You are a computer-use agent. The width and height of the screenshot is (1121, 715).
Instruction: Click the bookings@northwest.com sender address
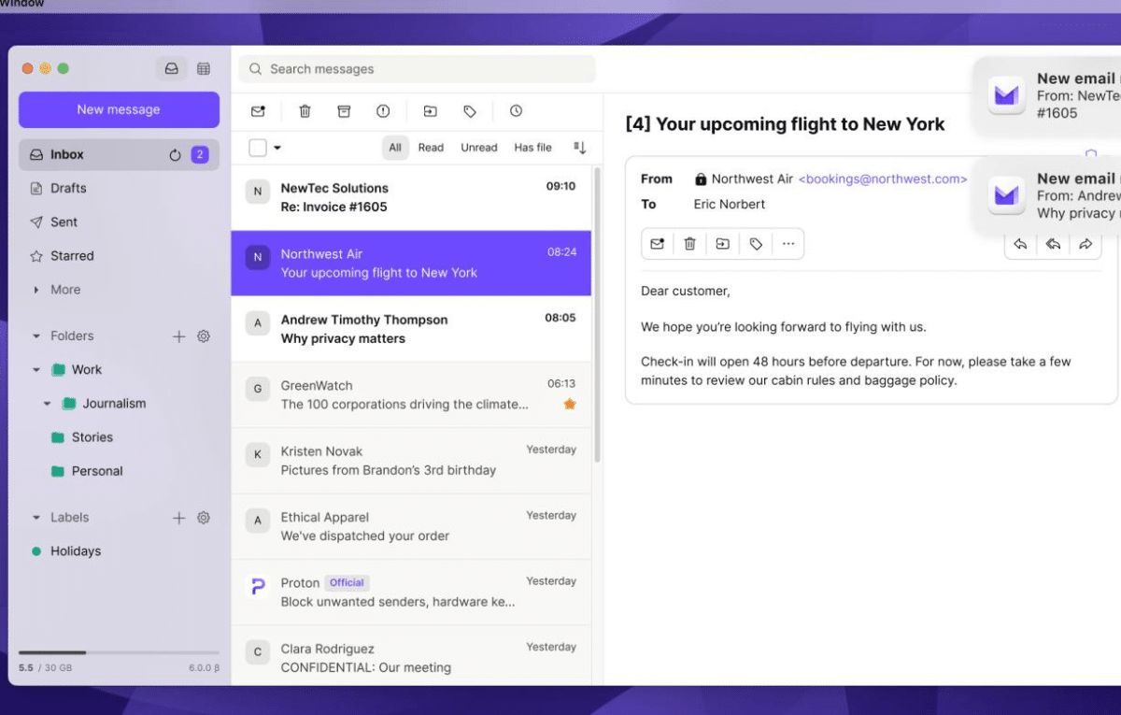[882, 179]
